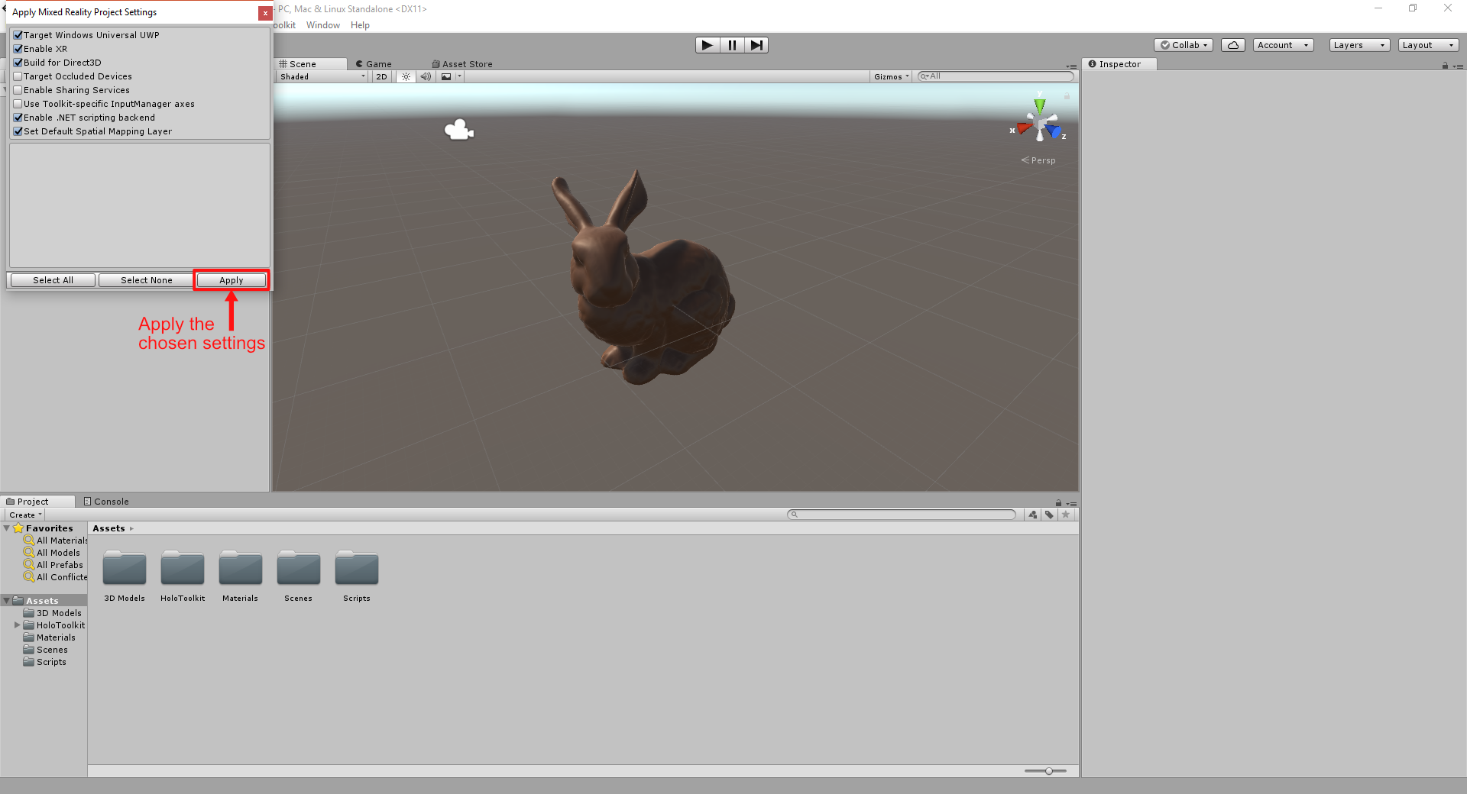Open the Gizmos dropdown
The image size is (1467, 794).
coord(891,76)
